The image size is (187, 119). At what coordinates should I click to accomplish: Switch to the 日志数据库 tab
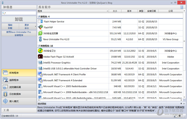click(x=19, y=94)
